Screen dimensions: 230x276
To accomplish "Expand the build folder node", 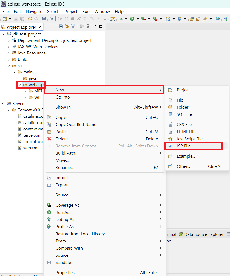I will [x=9, y=59].
